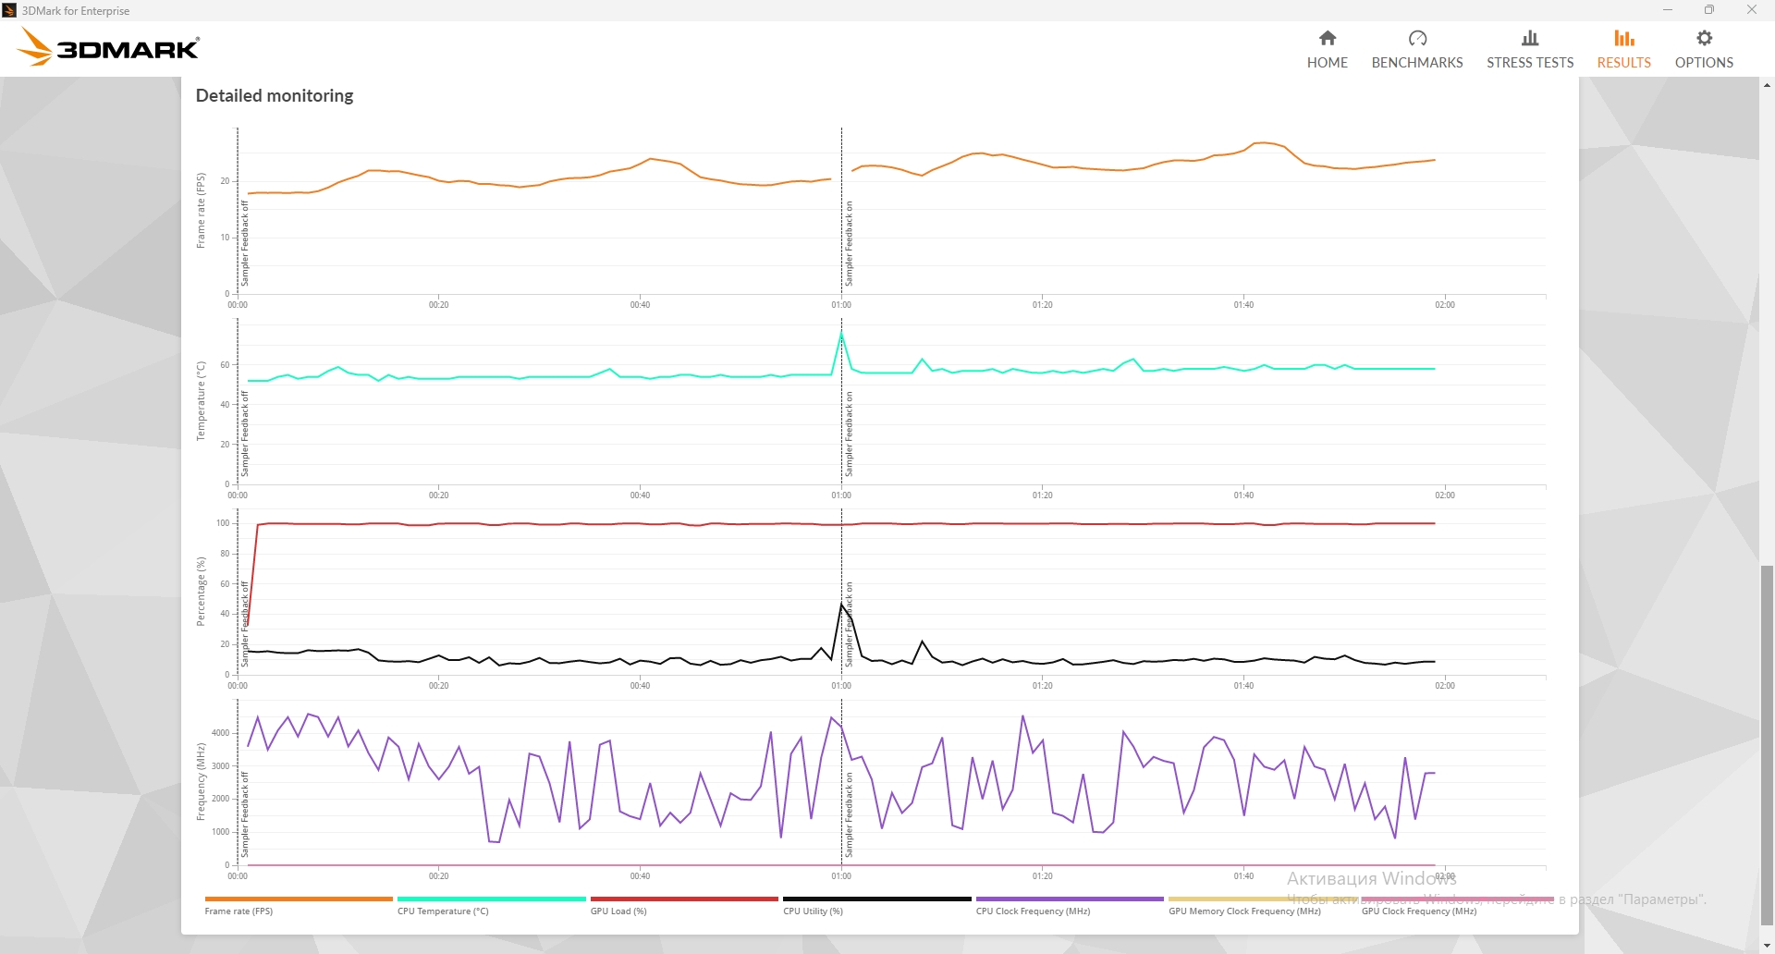Select the Results chart icon
The width and height of the screenshot is (1775, 954).
[x=1624, y=38]
